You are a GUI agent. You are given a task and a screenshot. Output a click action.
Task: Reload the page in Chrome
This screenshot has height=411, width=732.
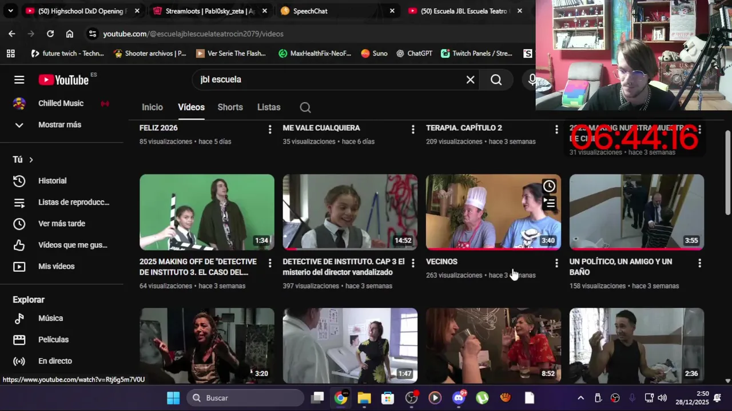[x=50, y=34]
